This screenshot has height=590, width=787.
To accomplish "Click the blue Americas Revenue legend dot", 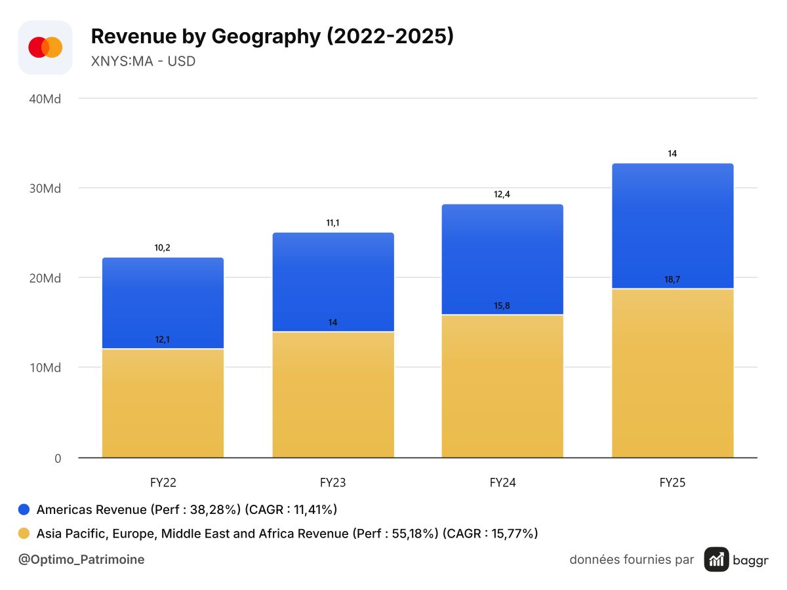I will point(24,509).
